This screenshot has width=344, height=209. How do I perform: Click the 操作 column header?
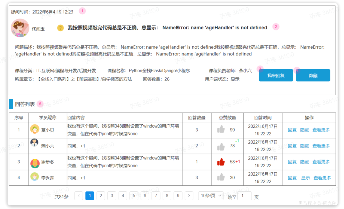pos(309,117)
